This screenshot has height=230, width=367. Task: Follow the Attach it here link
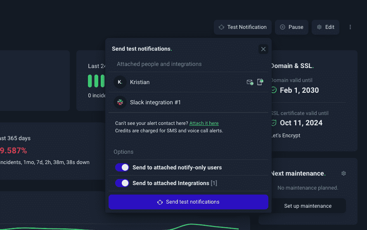(x=204, y=123)
